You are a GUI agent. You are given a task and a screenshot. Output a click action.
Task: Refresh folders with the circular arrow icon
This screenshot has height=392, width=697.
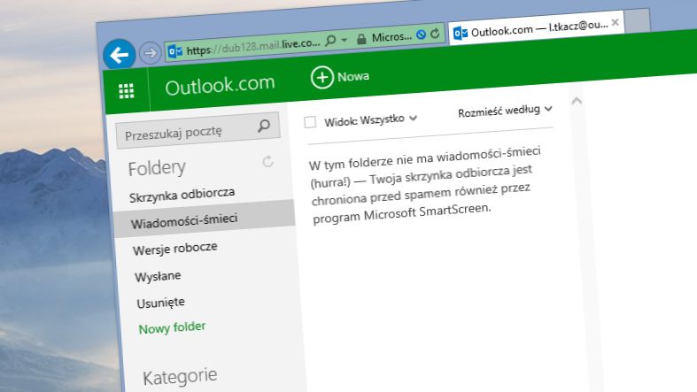[267, 162]
